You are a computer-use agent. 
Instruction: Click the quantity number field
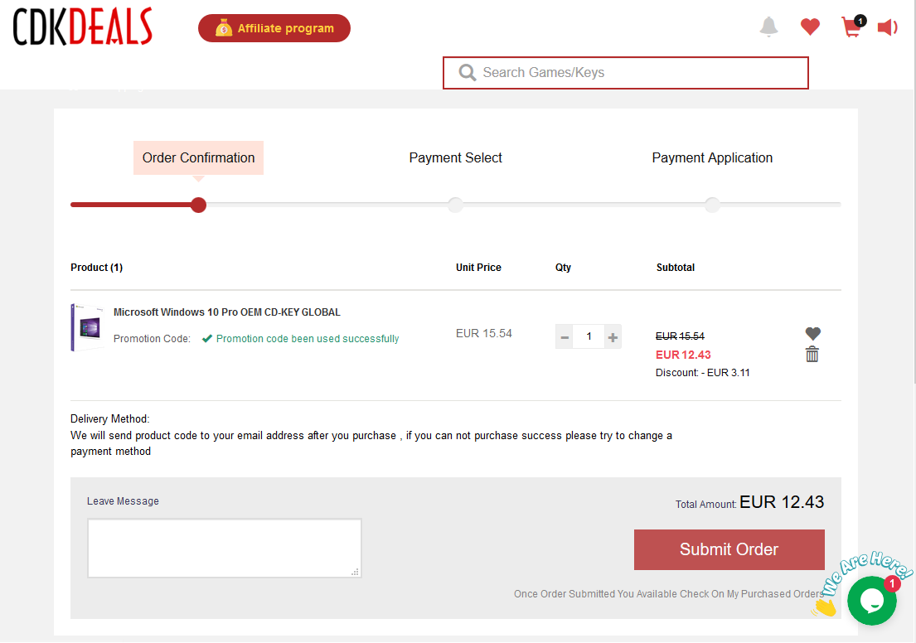[x=589, y=337]
